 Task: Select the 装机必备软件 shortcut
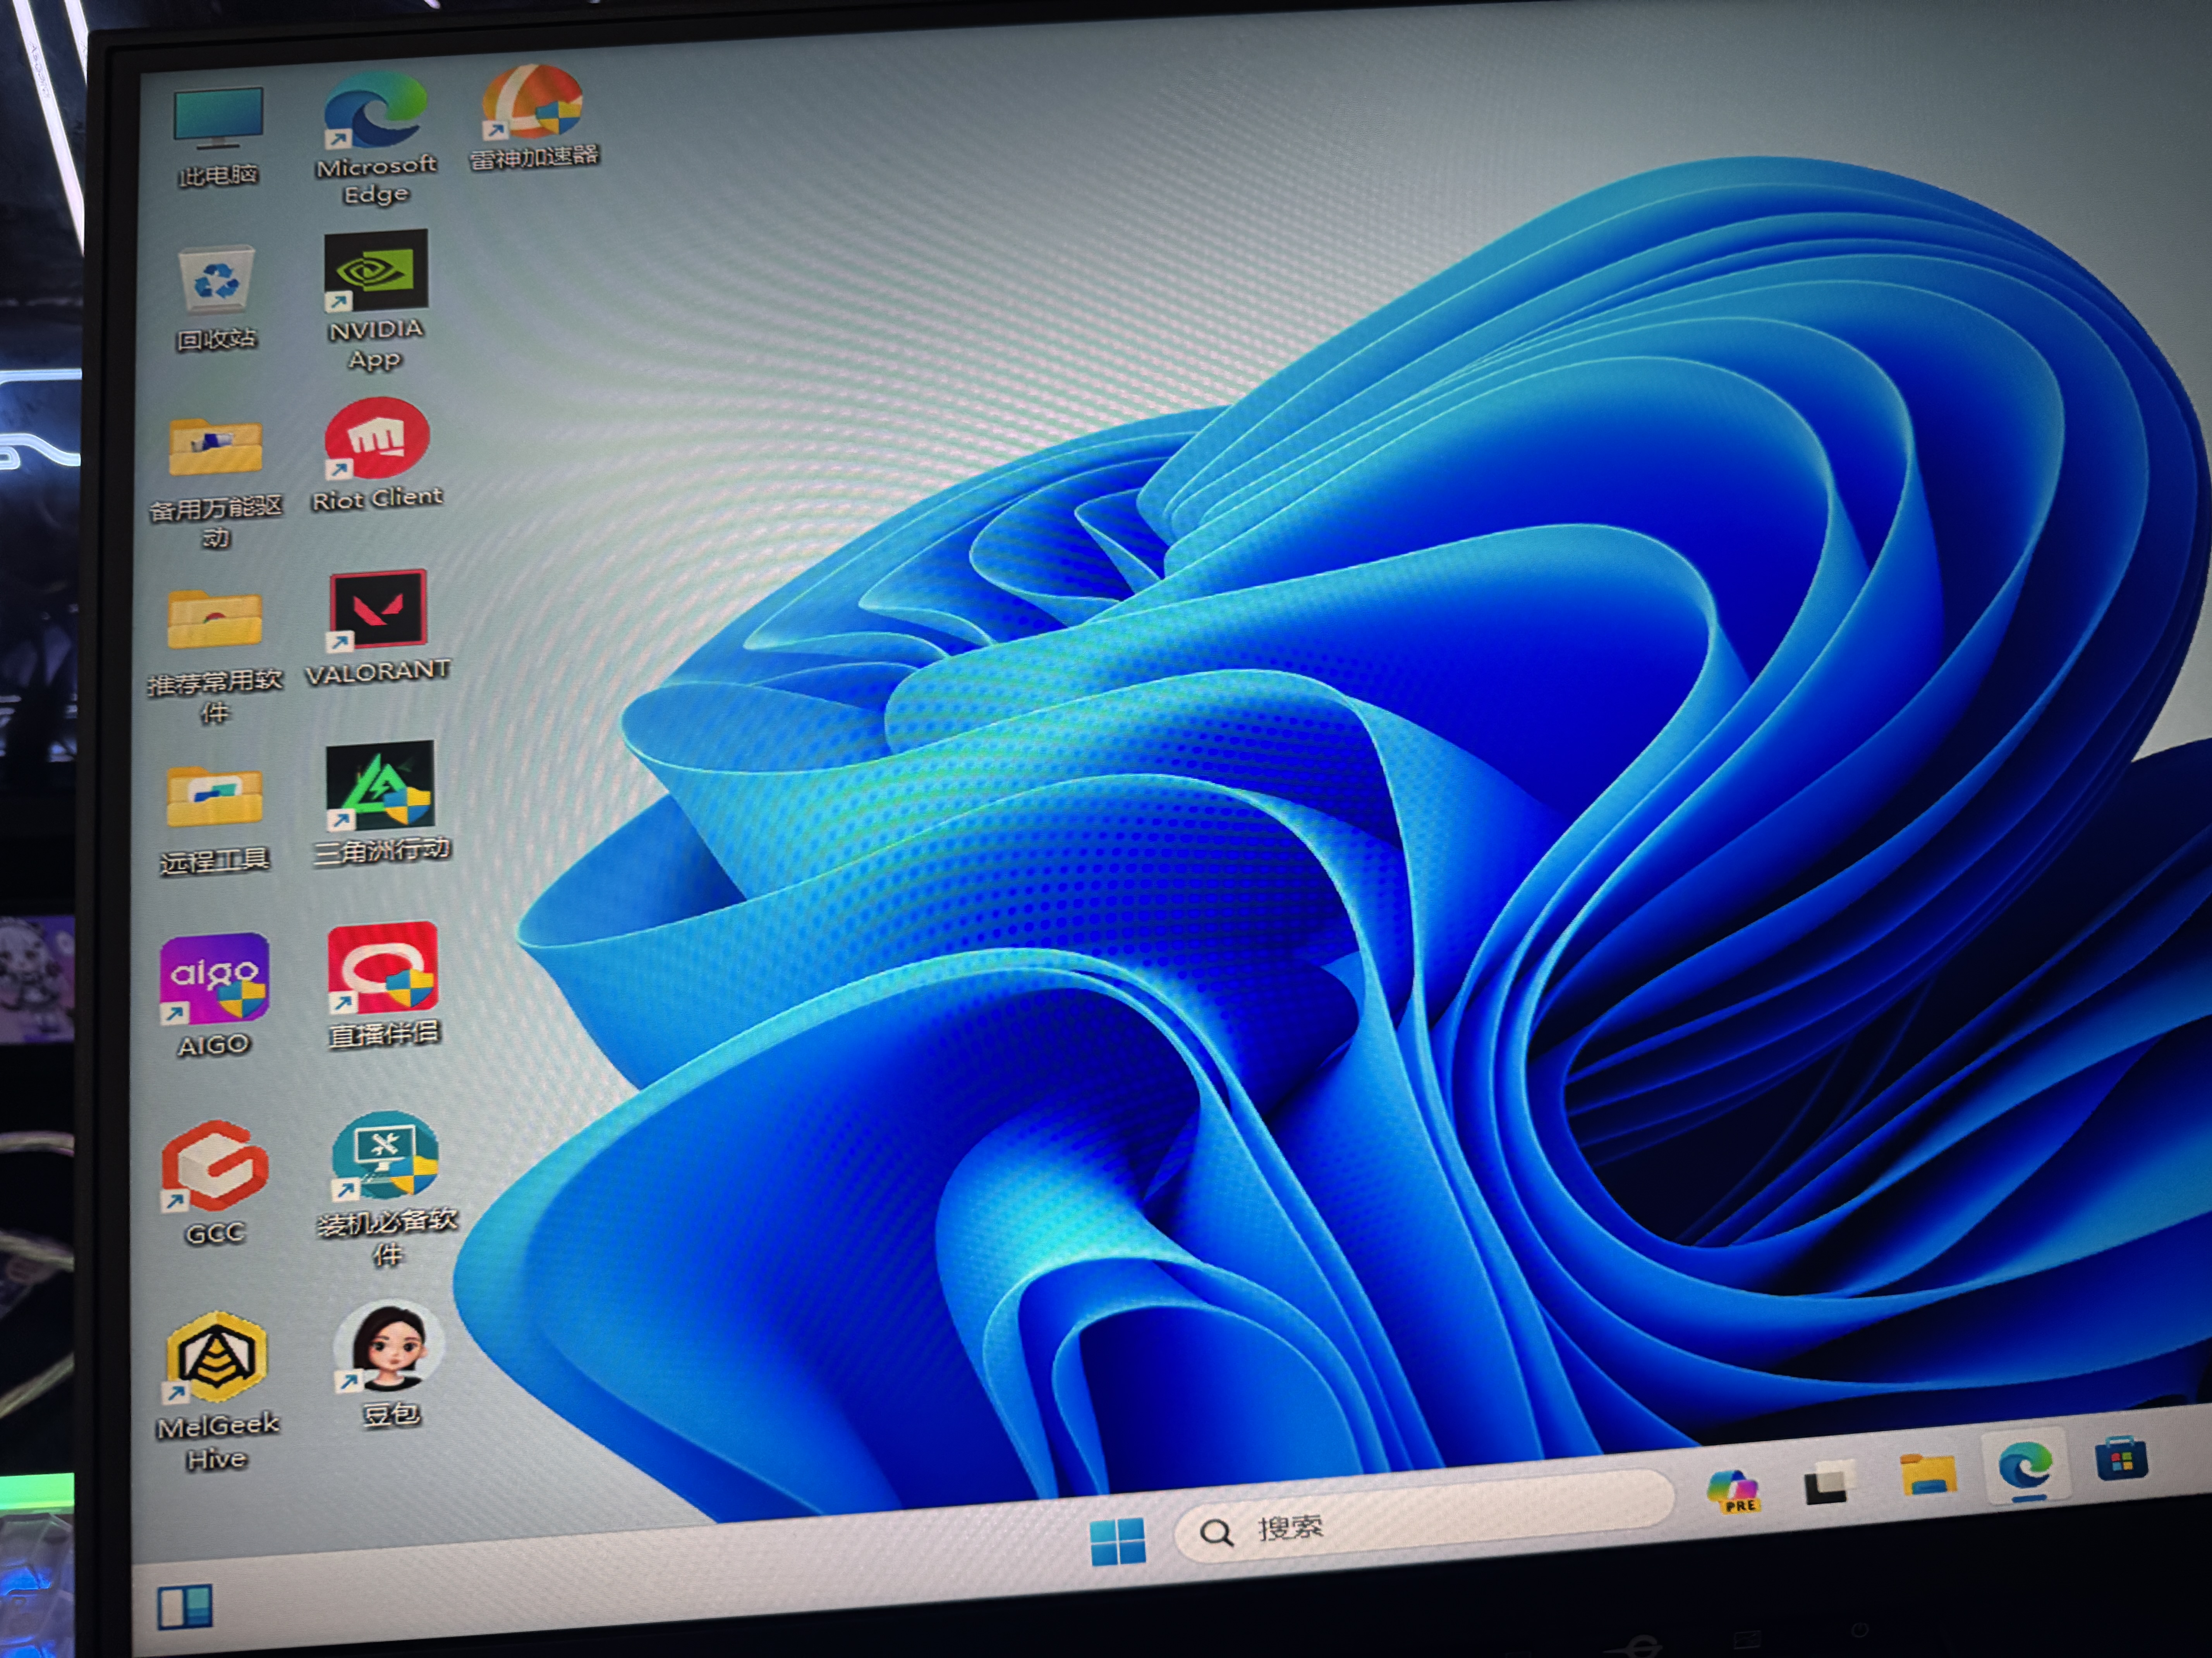tap(386, 1189)
